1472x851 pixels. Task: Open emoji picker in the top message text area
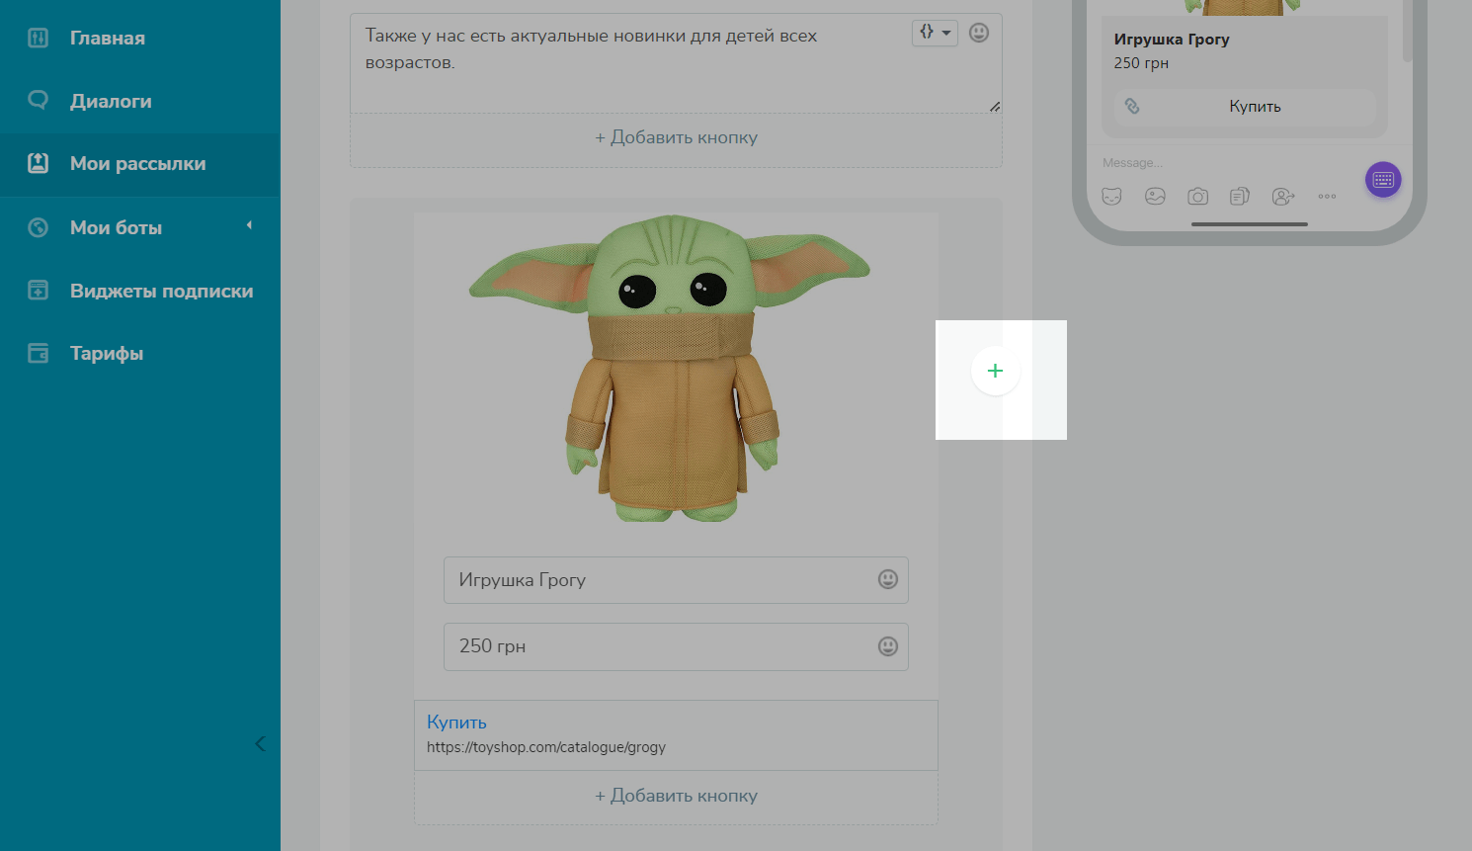point(978,33)
